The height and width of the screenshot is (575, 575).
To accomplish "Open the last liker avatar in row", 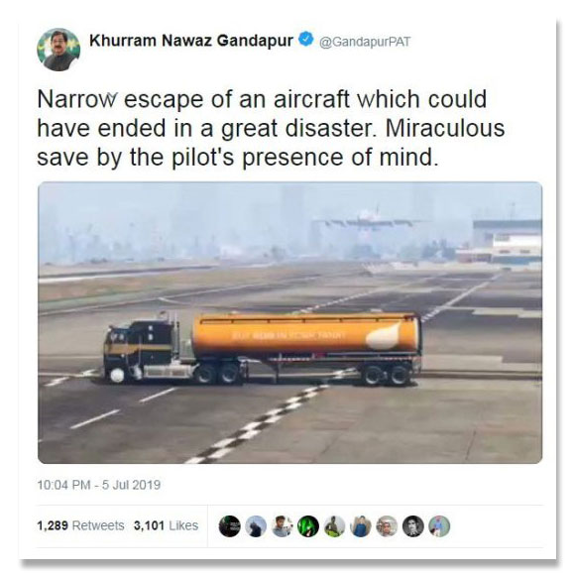I will pos(439,526).
